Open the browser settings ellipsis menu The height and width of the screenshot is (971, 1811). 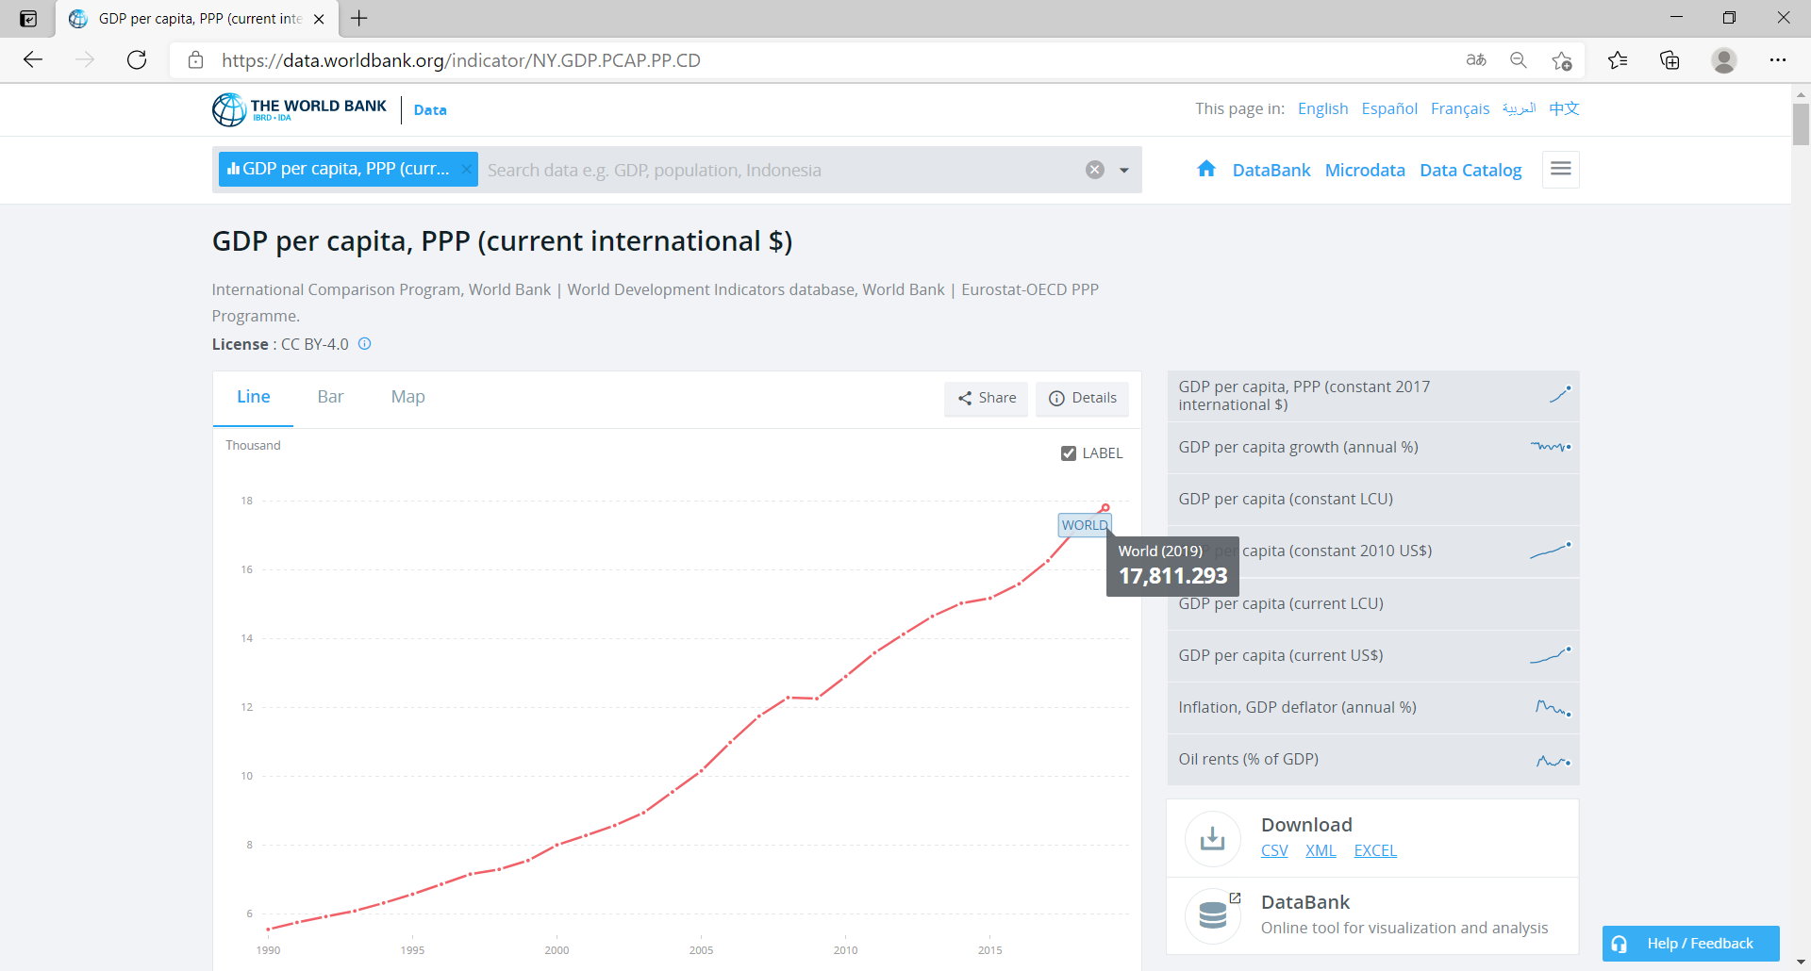click(1777, 60)
